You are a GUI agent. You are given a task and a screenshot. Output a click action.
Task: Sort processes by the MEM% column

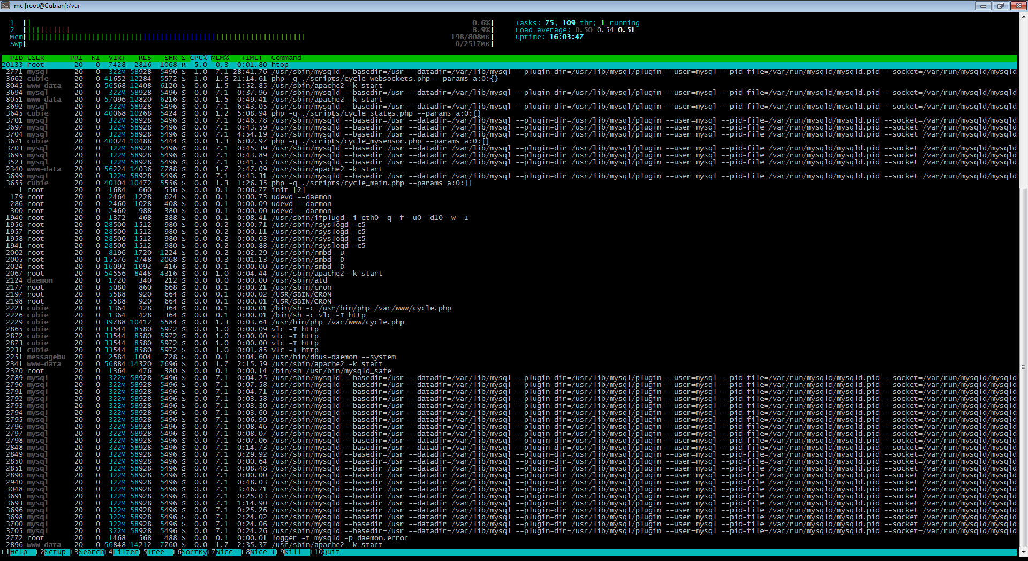220,58
